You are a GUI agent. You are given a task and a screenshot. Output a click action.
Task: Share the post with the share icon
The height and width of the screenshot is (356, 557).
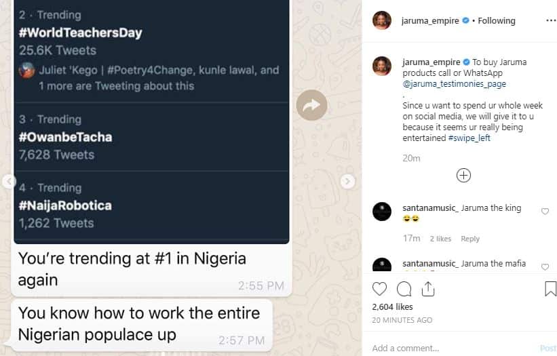point(427,289)
